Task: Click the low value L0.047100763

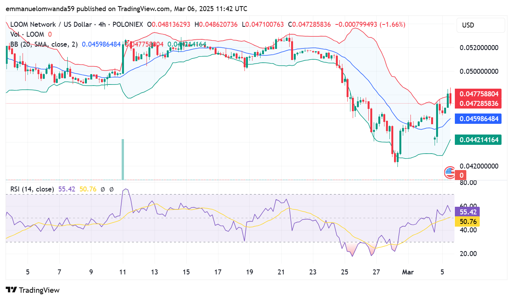Action: click(262, 24)
